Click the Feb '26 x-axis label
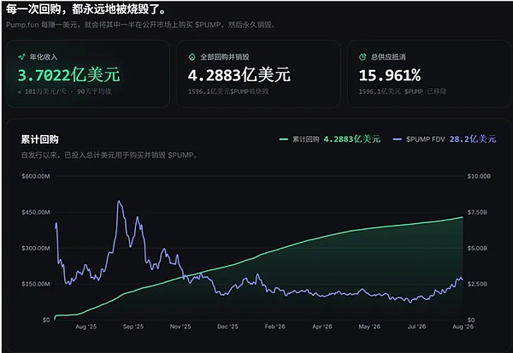The image size is (513, 353). tap(274, 327)
